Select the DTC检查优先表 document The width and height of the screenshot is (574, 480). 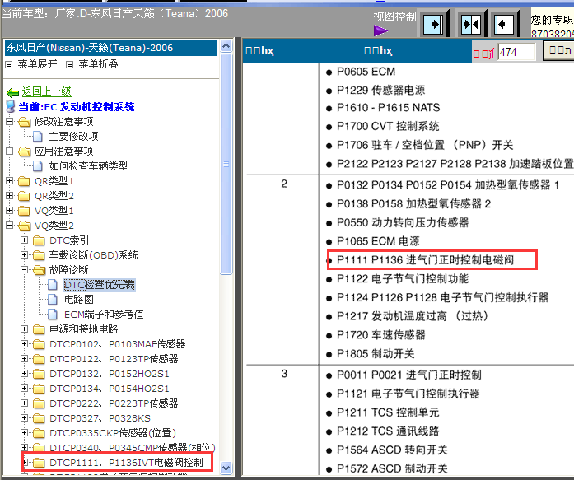[x=99, y=285]
